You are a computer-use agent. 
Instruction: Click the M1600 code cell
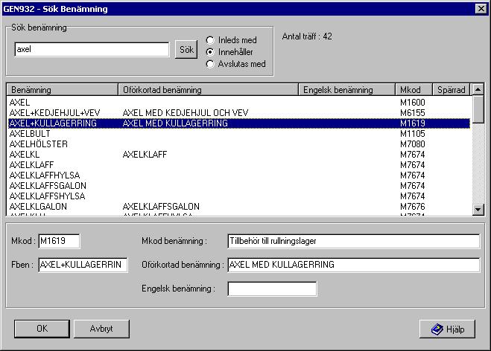click(x=413, y=103)
